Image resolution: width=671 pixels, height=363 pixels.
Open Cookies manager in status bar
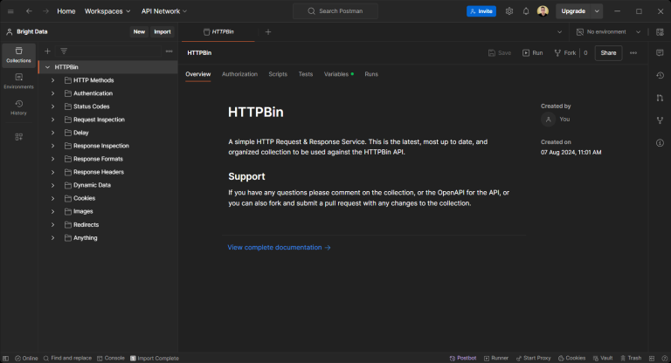[571, 358]
